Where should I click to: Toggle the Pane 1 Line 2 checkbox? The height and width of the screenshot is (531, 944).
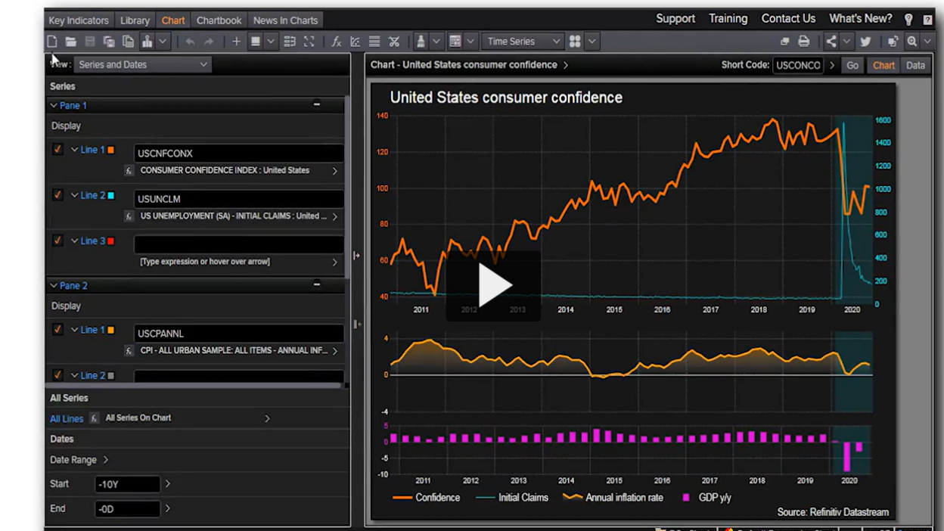pyautogui.click(x=57, y=195)
